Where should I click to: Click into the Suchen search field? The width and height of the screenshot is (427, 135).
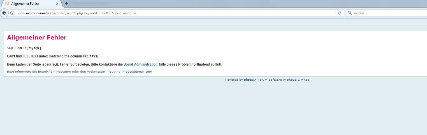point(387,13)
